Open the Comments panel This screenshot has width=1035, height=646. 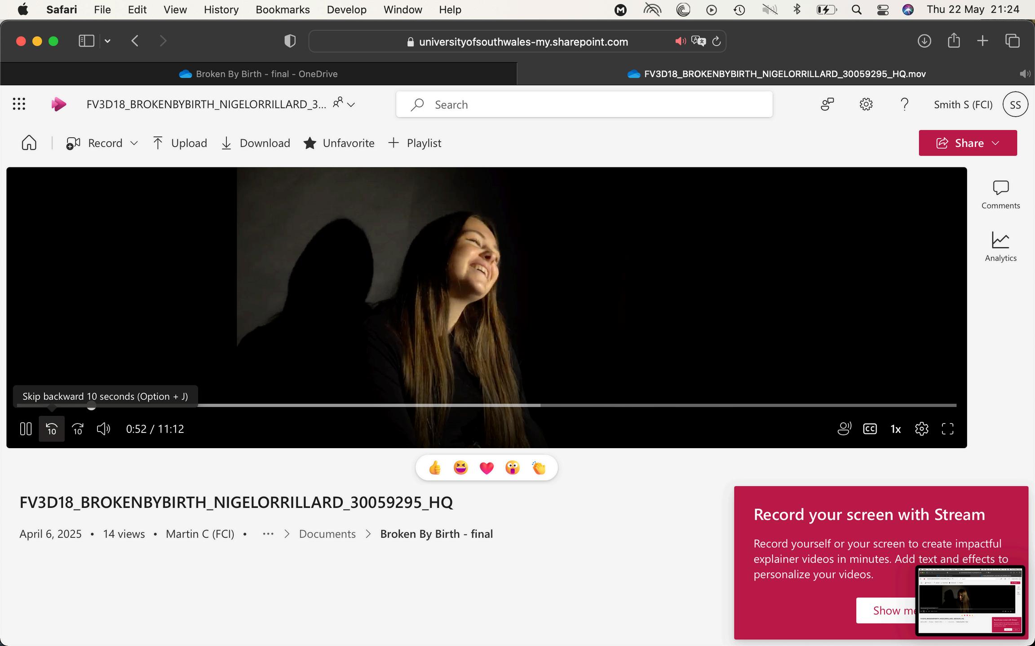[x=1000, y=195]
